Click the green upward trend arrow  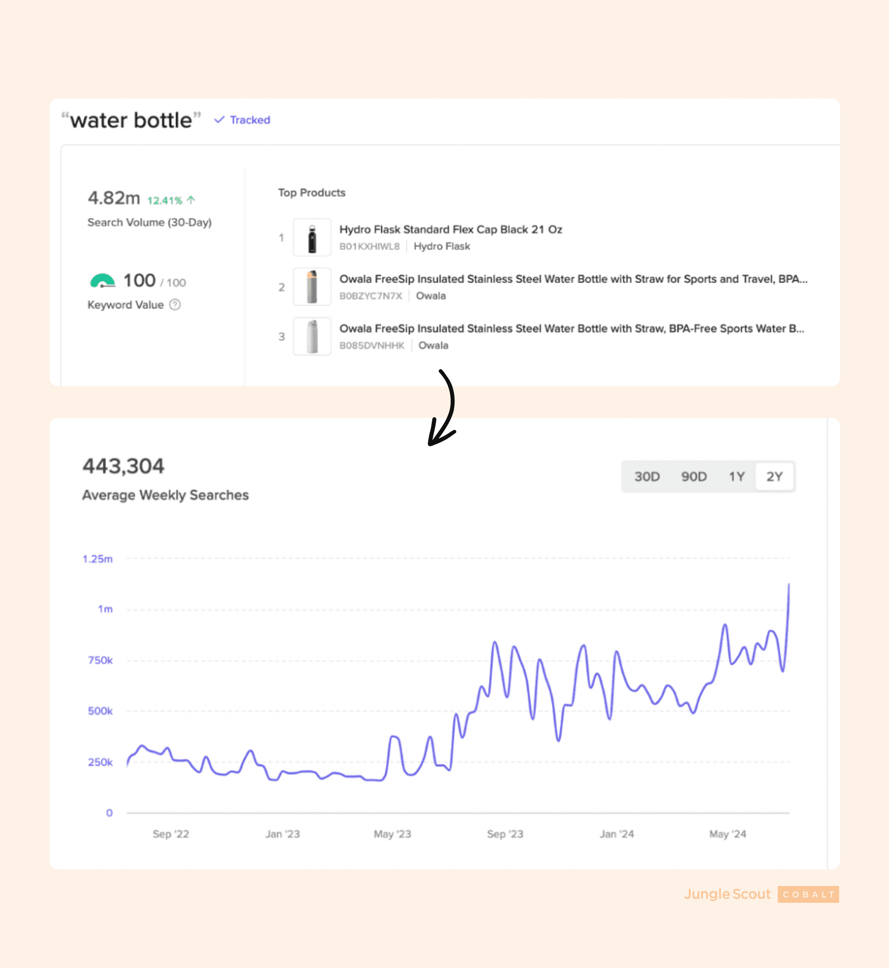(x=191, y=200)
